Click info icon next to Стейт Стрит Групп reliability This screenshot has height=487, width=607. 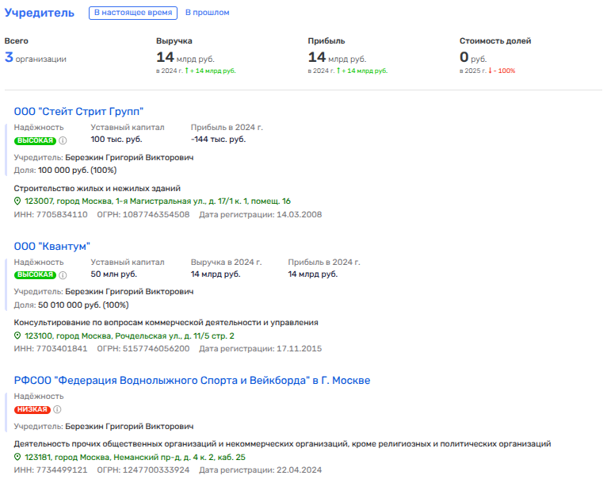coord(63,140)
